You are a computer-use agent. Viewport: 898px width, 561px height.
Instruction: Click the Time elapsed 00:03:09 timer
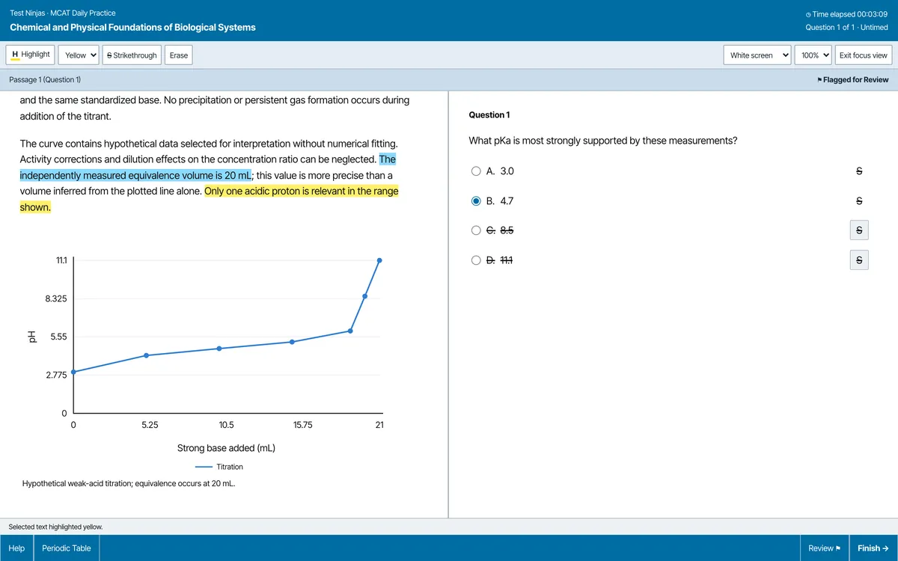point(846,13)
